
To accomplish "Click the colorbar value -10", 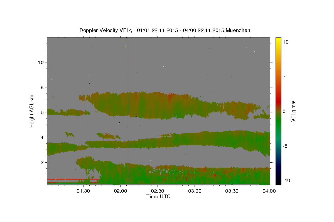I will point(286,180).
